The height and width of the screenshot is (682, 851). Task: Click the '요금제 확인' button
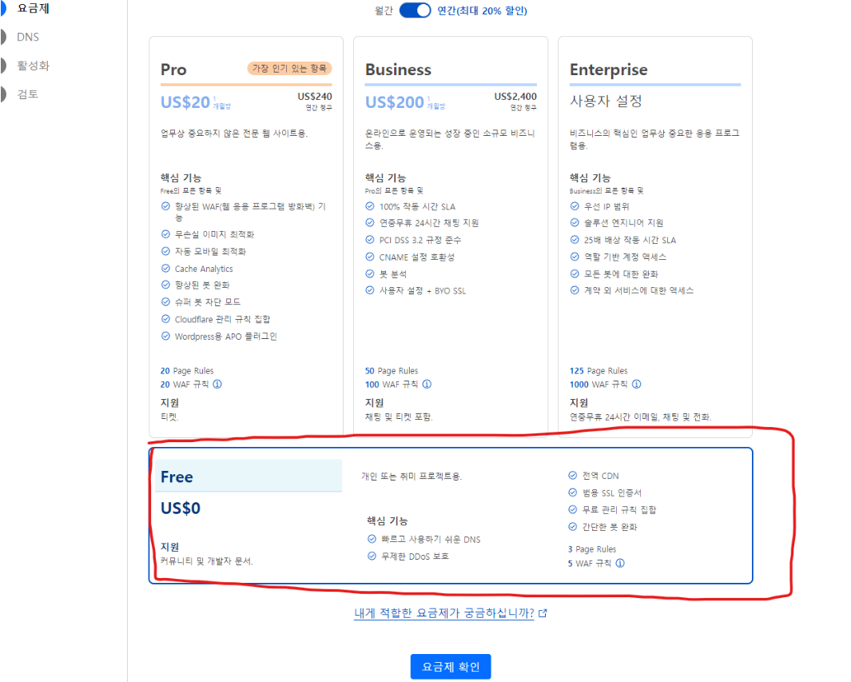451,666
